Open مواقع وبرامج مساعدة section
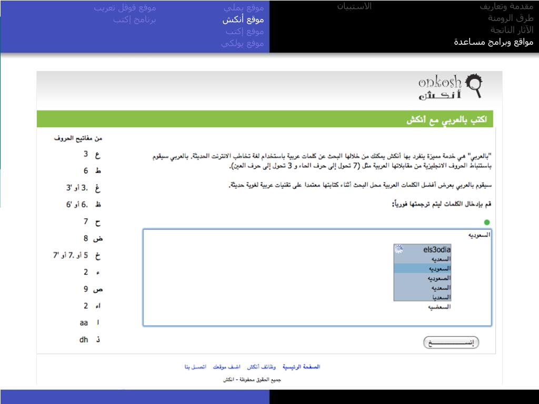539x404 pixels. [494, 42]
